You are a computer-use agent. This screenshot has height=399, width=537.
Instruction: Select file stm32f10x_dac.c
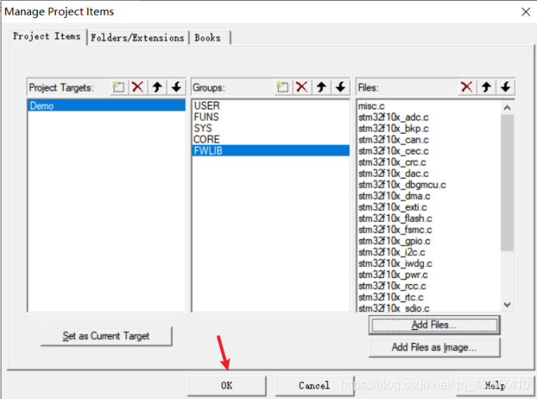pos(429,173)
